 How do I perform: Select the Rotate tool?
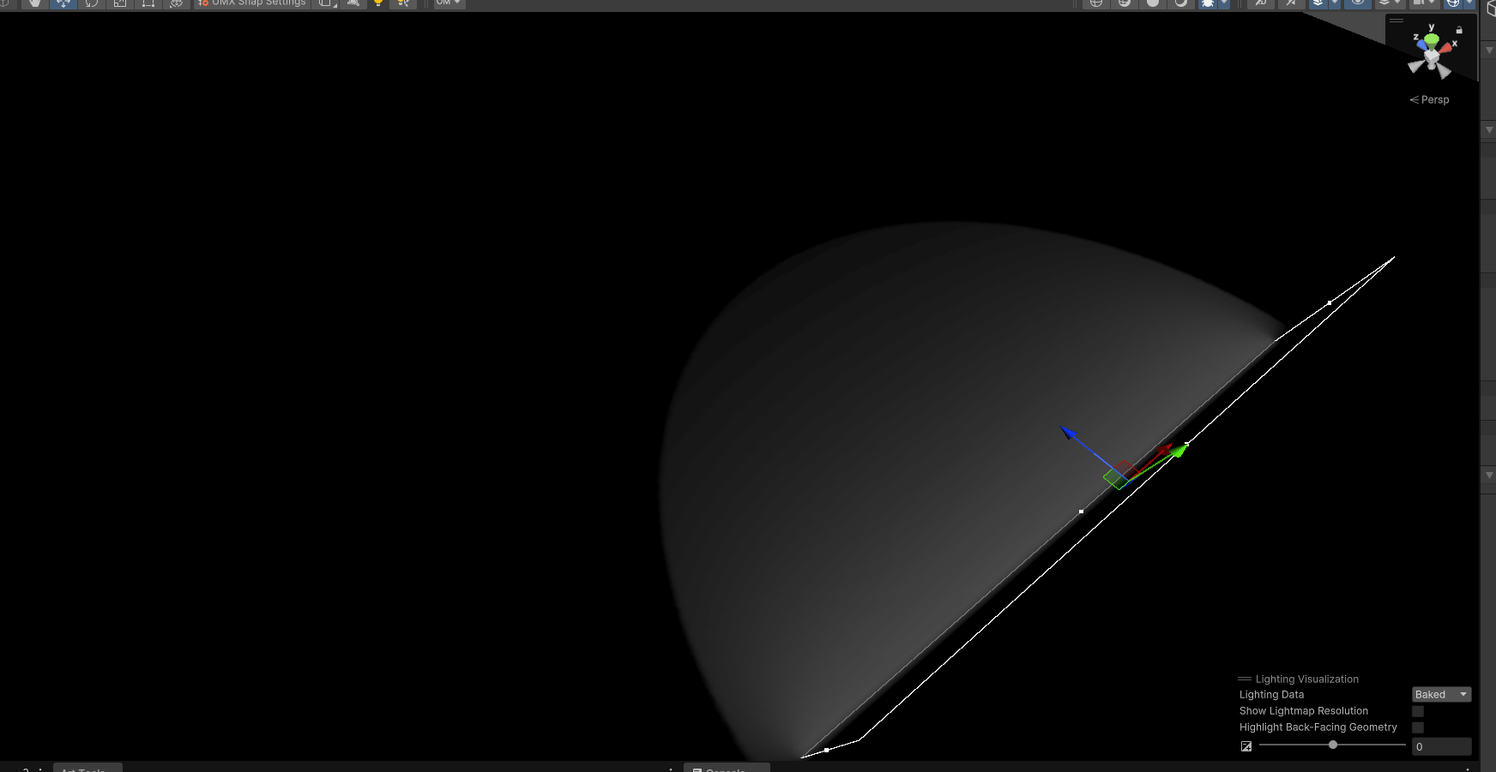click(92, 3)
